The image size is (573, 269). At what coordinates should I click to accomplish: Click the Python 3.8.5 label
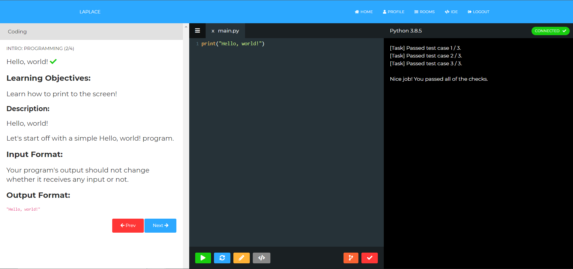pos(406,31)
